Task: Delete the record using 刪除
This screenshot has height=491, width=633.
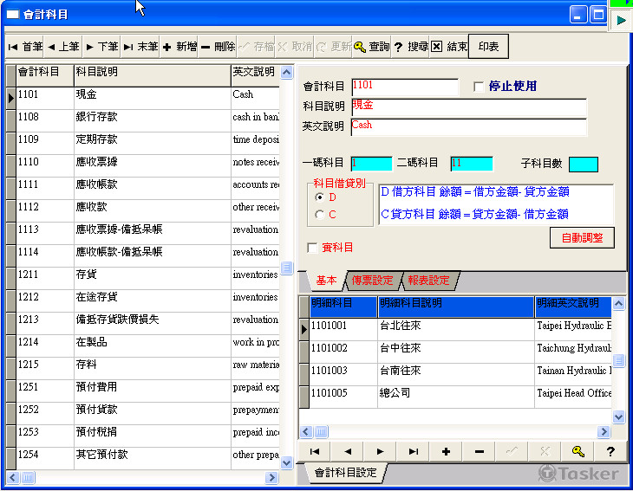Action: [x=218, y=47]
